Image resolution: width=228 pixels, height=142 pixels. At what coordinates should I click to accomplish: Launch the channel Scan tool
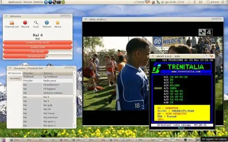pos(36,24)
